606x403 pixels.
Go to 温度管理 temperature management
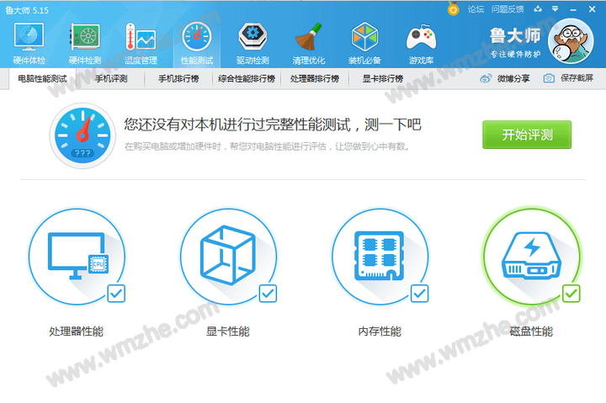[141, 41]
